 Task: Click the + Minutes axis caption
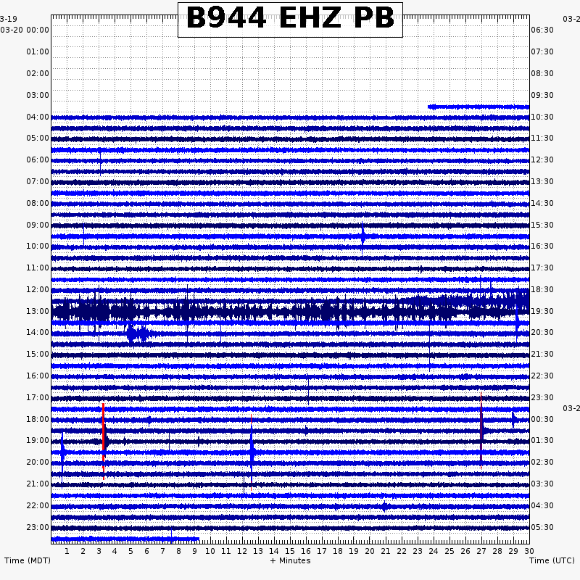[x=290, y=560]
